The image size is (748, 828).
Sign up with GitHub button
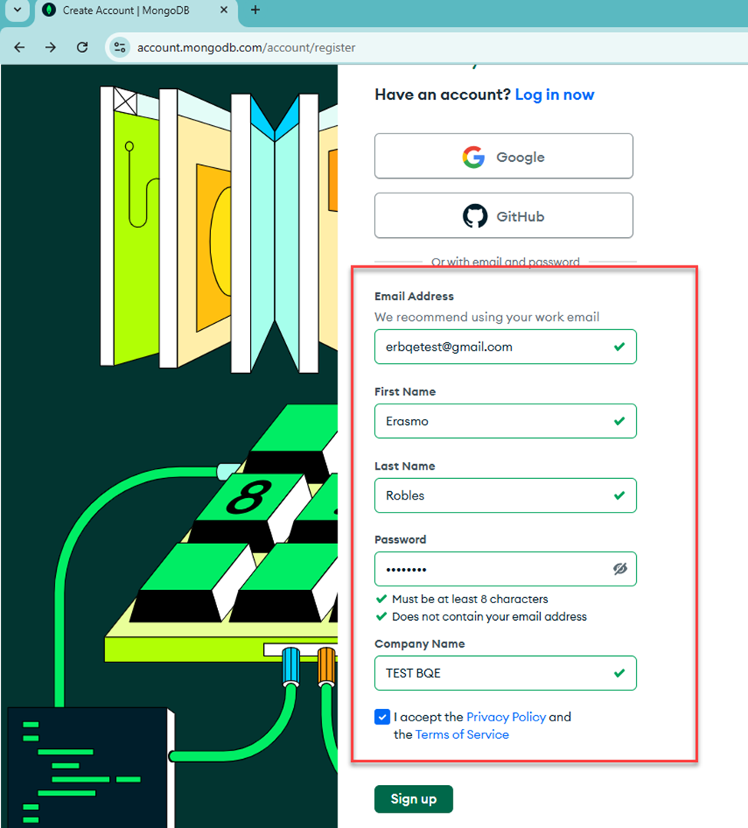503,216
